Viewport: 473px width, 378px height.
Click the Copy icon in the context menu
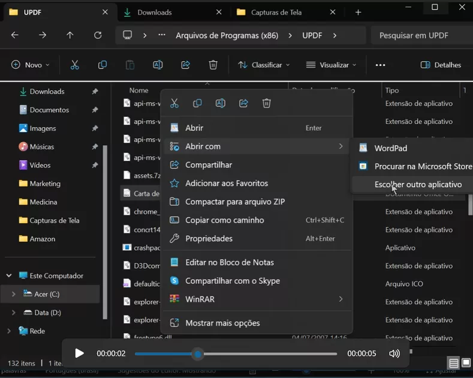197,103
